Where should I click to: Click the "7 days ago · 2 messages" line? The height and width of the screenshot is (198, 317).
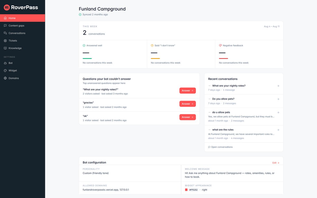tap(222, 103)
